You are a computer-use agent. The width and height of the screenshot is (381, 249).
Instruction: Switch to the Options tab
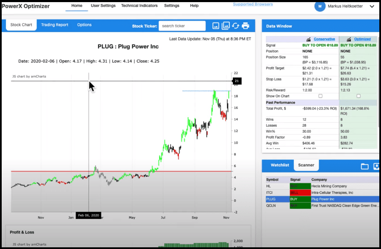point(84,25)
